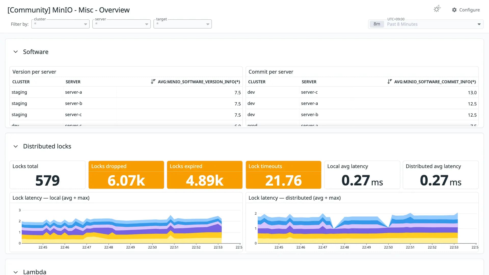The width and height of the screenshot is (489, 275).
Task: Click the dashboard title MinIO - Misc - Overview
Action: [69, 10]
